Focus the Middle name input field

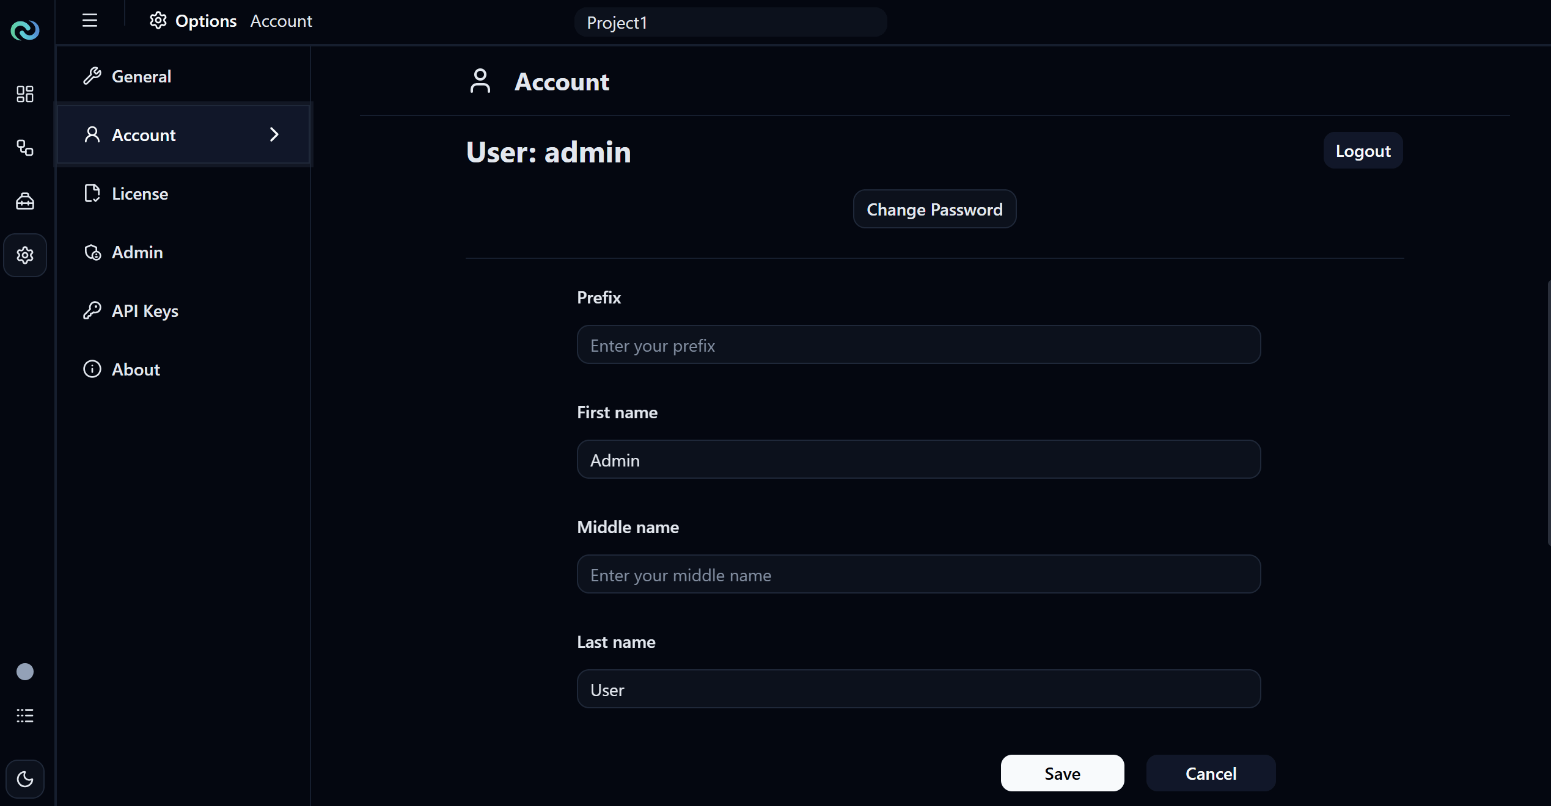click(919, 575)
